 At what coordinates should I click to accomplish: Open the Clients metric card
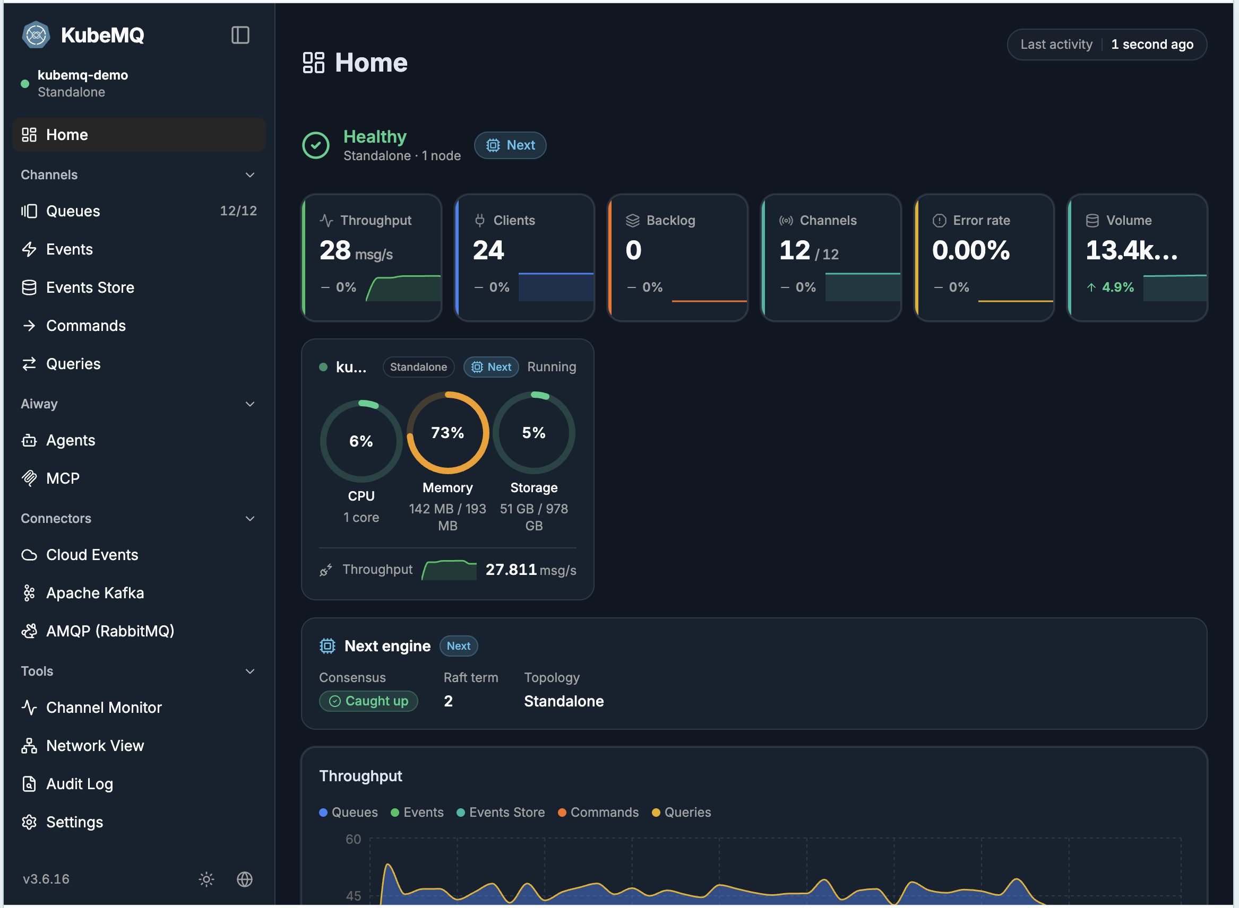[x=525, y=257]
